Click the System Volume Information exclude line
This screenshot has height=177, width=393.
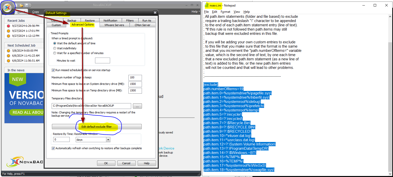click(x=240, y=144)
